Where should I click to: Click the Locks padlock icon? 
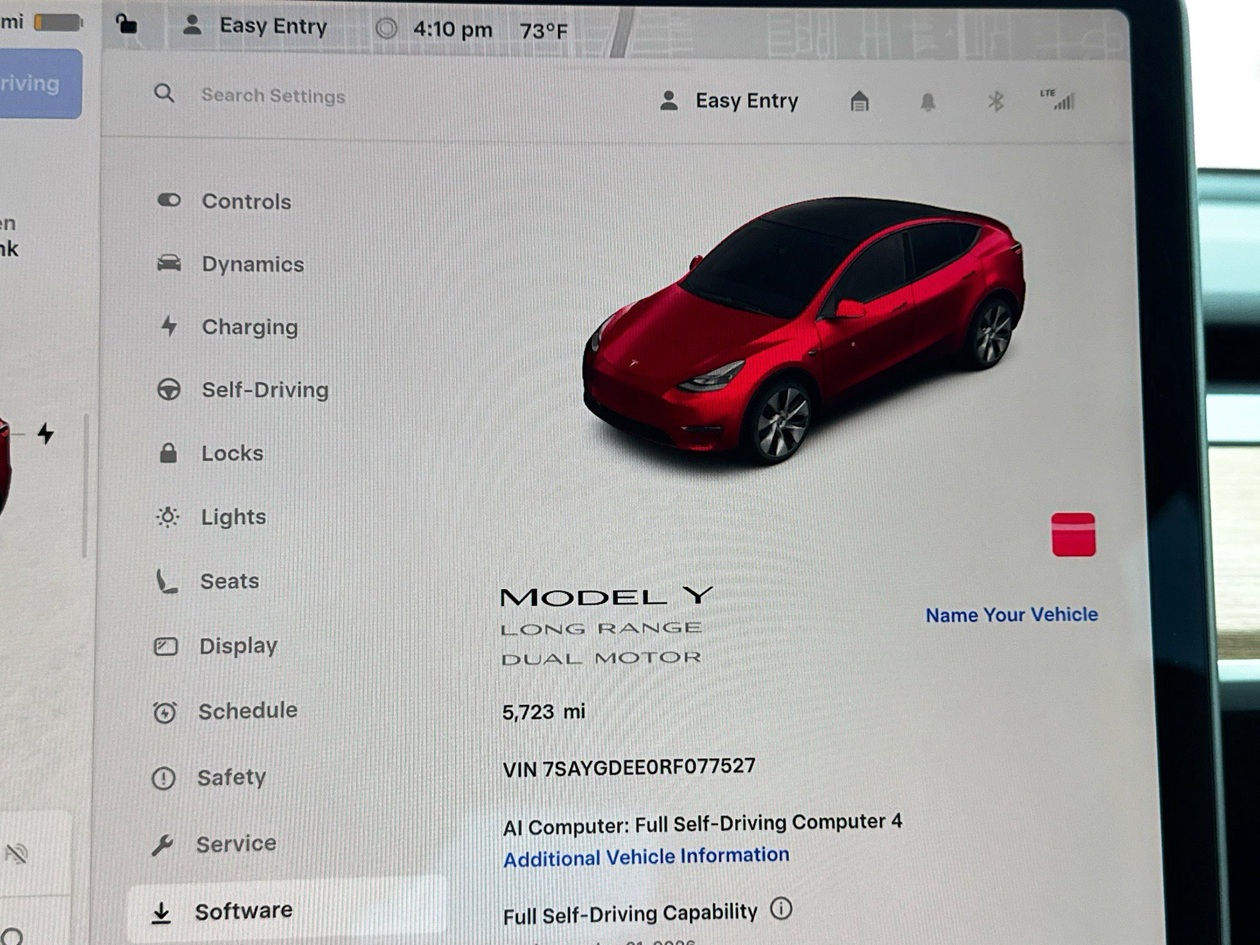(x=168, y=452)
